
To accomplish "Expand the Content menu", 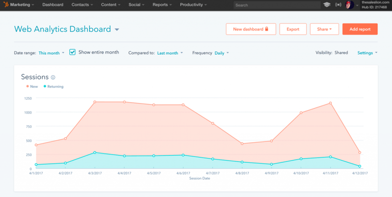I will pos(111,5).
